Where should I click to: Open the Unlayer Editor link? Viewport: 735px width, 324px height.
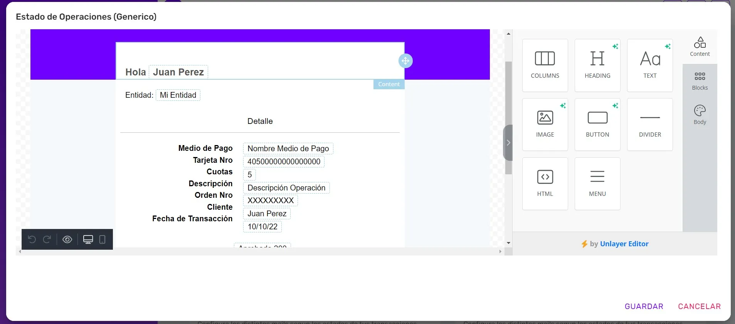(x=624, y=244)
